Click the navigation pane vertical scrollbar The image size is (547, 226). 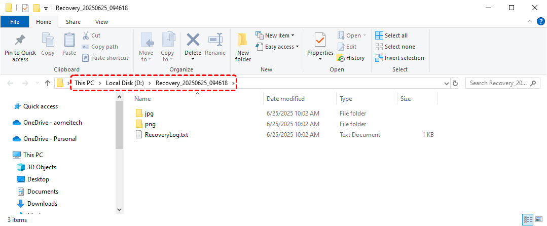click(x=120, y=127)
